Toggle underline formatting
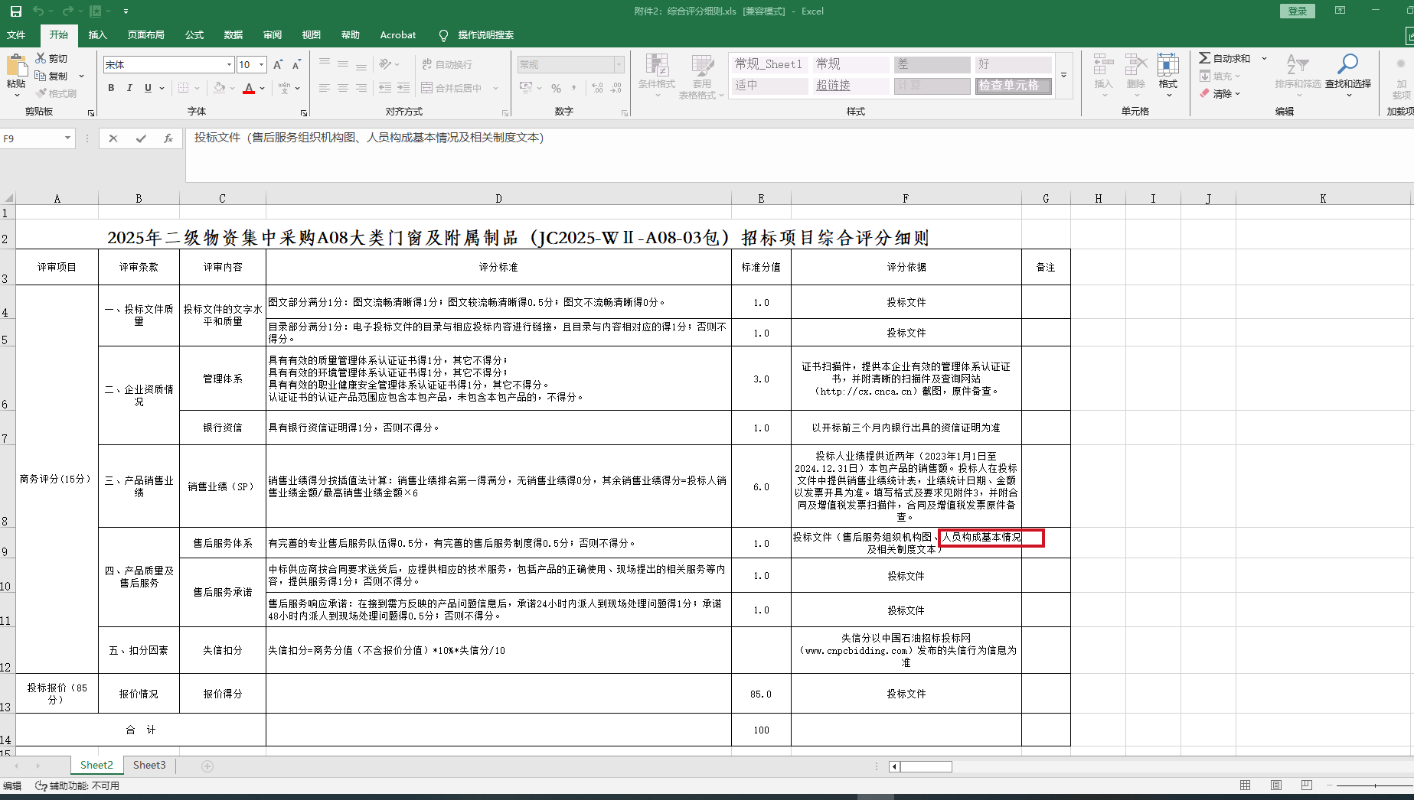The image size is (1414, 800). pyautogui.click(x=148, y=89)
